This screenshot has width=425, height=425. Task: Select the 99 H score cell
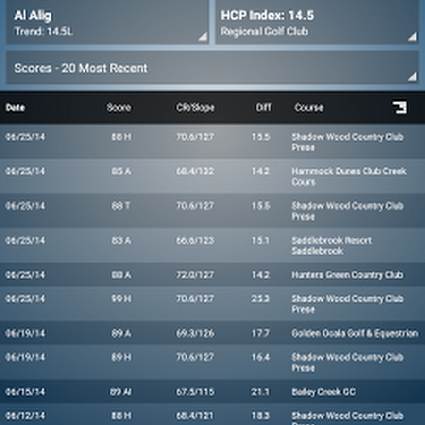121,299
